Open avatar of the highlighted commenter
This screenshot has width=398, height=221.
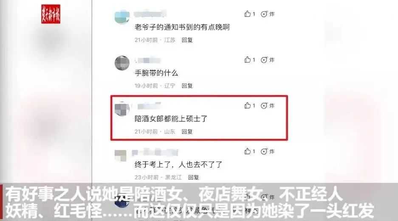(x=122, y=109)
